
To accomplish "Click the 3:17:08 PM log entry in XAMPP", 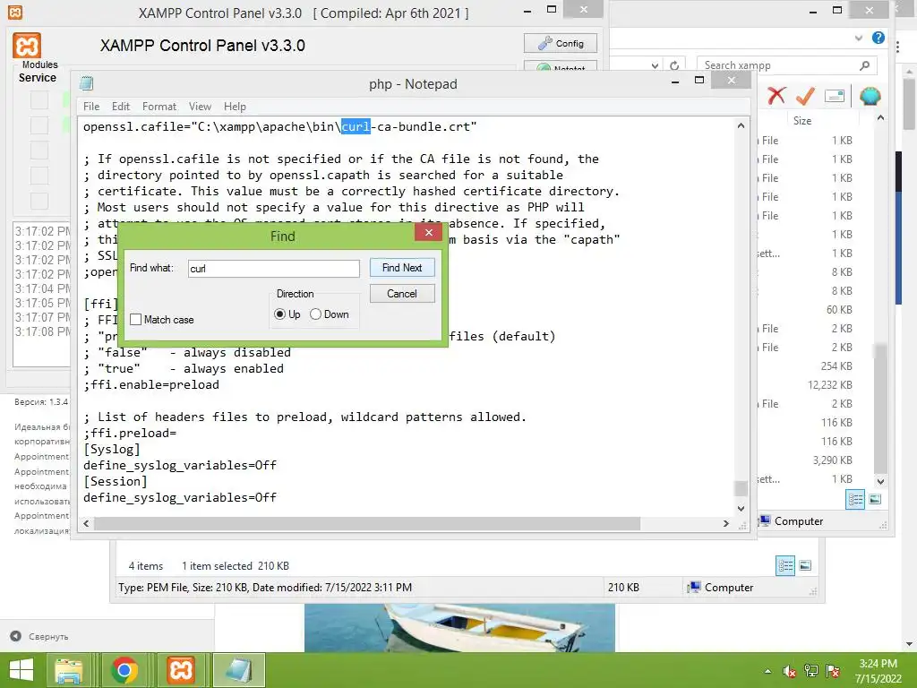I will pos(43,331).
